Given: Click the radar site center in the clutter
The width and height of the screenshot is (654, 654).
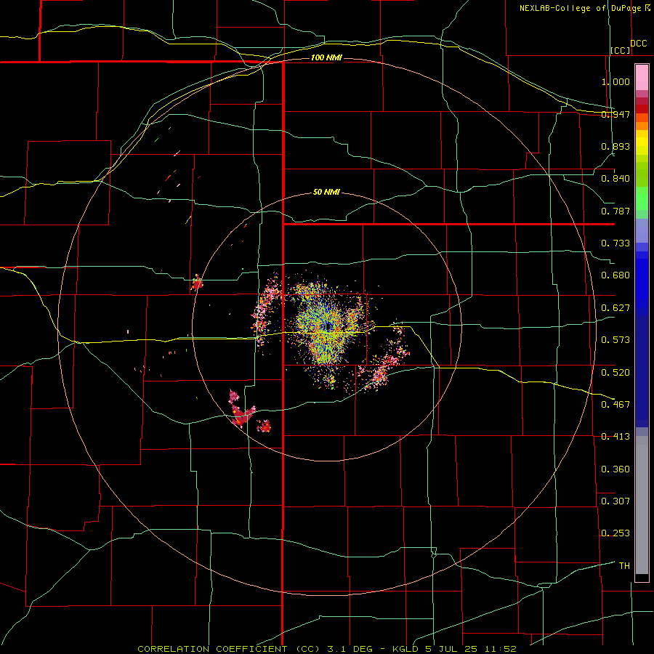Looking at the screenshot, I should (x=328, y=326).
